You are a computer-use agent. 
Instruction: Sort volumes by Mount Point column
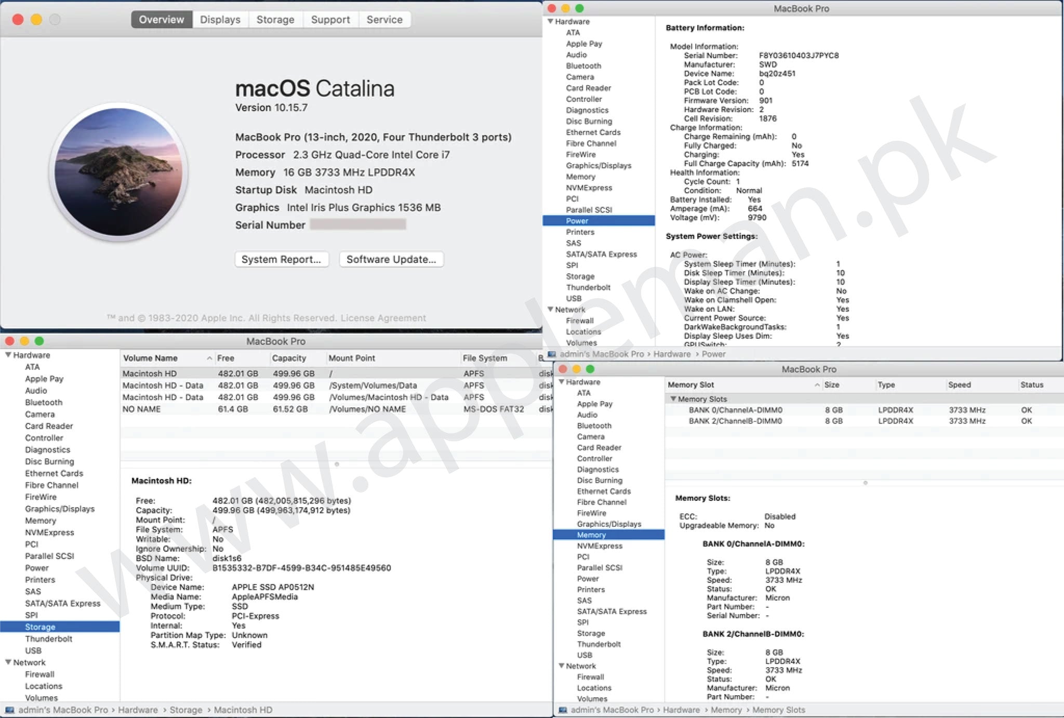(393, 358)
